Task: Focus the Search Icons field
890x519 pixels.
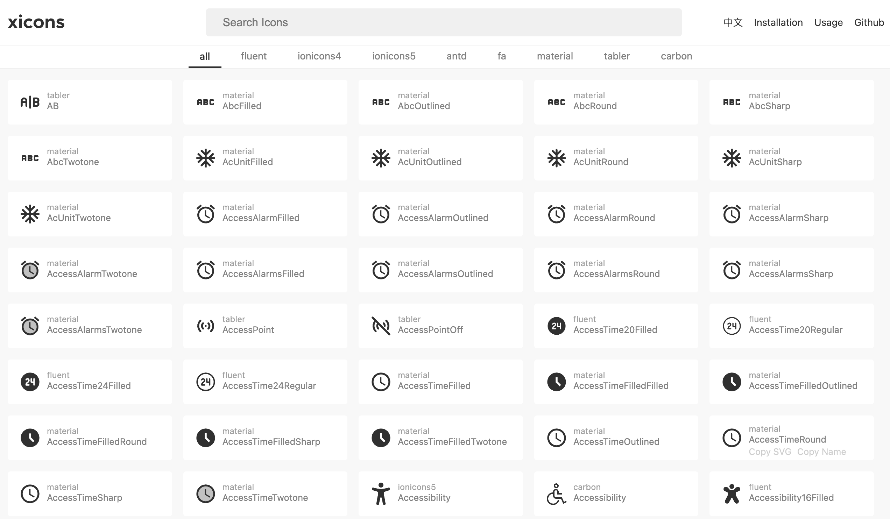Action: coord(444,23)
